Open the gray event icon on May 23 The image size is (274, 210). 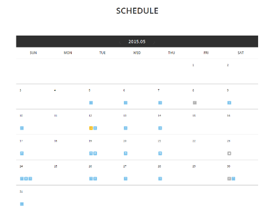[x=229, y=154]
